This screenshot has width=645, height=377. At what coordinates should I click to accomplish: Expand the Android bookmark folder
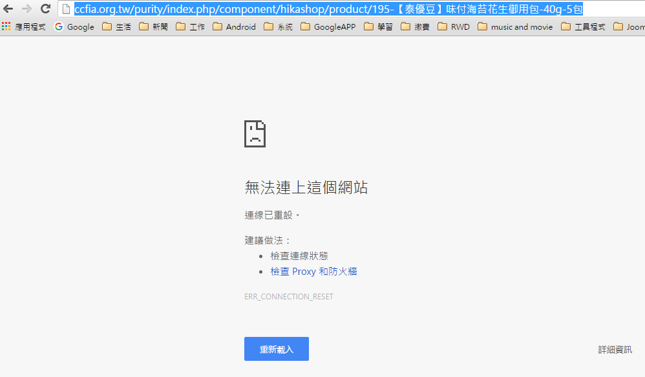(x=234, y=27)
